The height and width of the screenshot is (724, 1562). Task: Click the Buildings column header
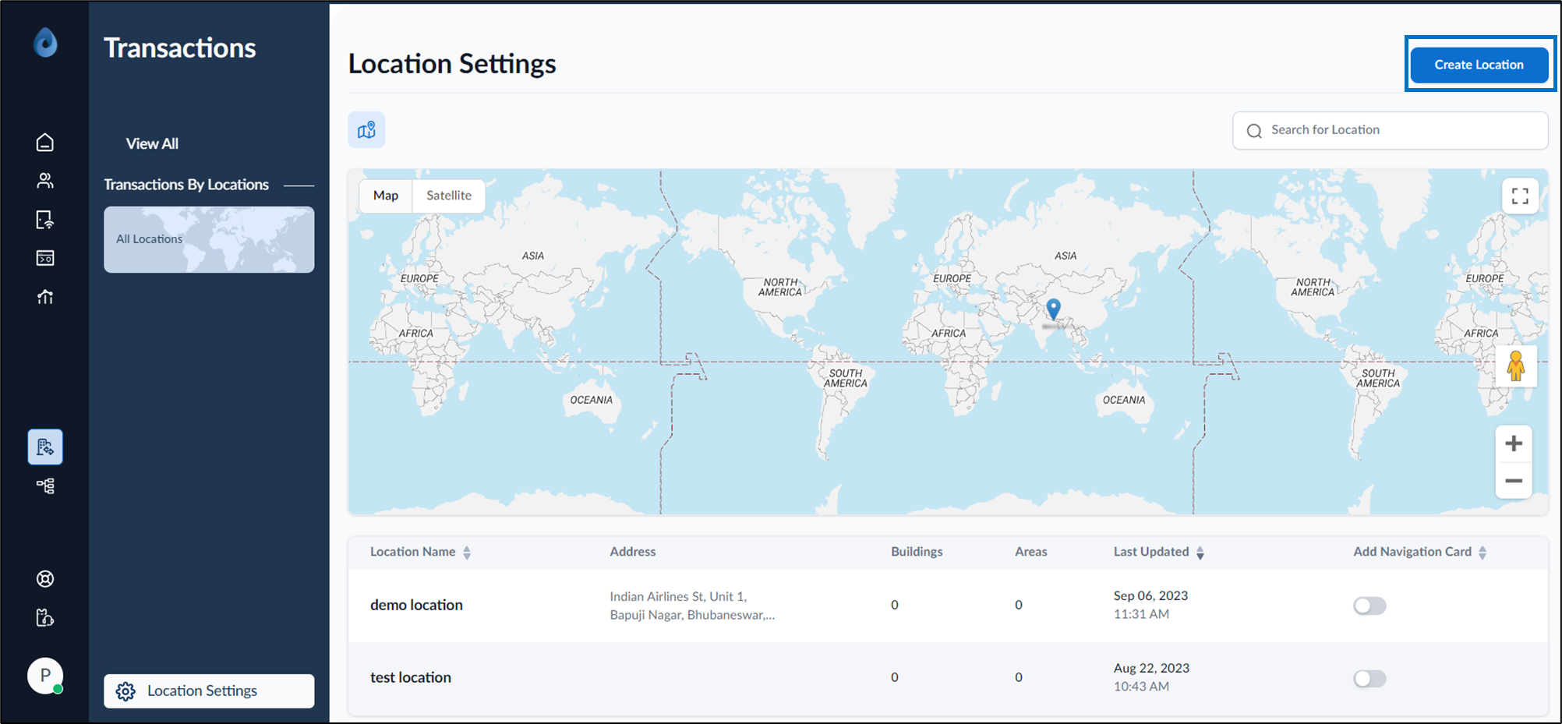coord(917,552)
